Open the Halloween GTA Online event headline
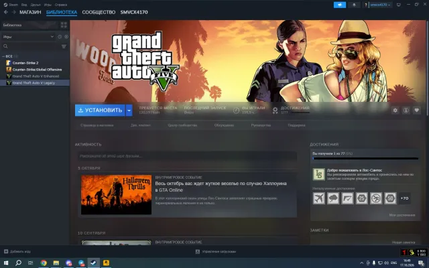Viewport: 429px width, 268px height. tap(221, 186)
